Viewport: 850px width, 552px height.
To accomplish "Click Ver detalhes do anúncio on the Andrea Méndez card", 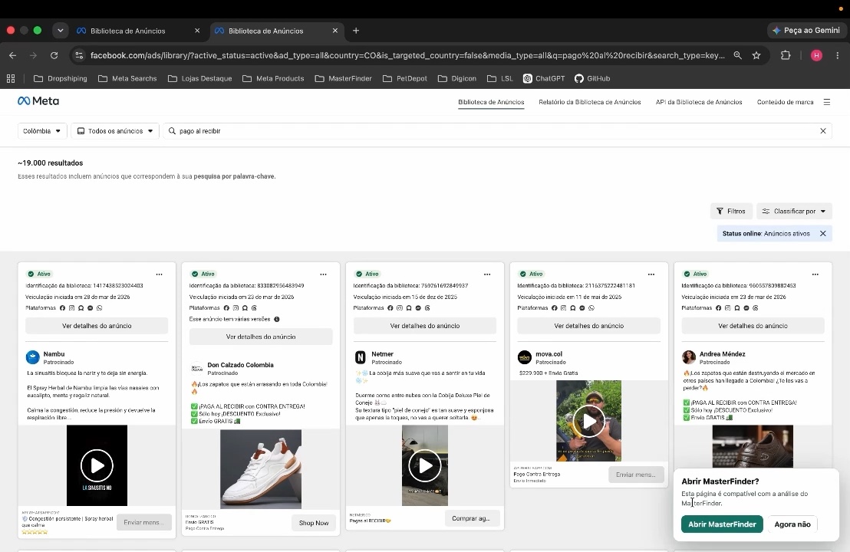I will coord(753,326).
